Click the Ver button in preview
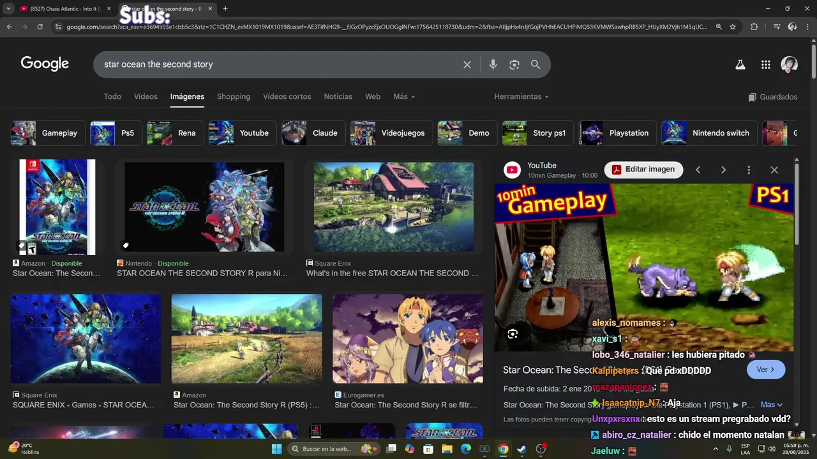 pyautogui.click(x=766, y=370)
